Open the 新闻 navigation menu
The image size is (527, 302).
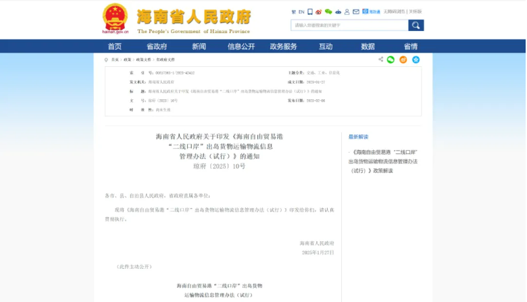[x=199, y=47]
